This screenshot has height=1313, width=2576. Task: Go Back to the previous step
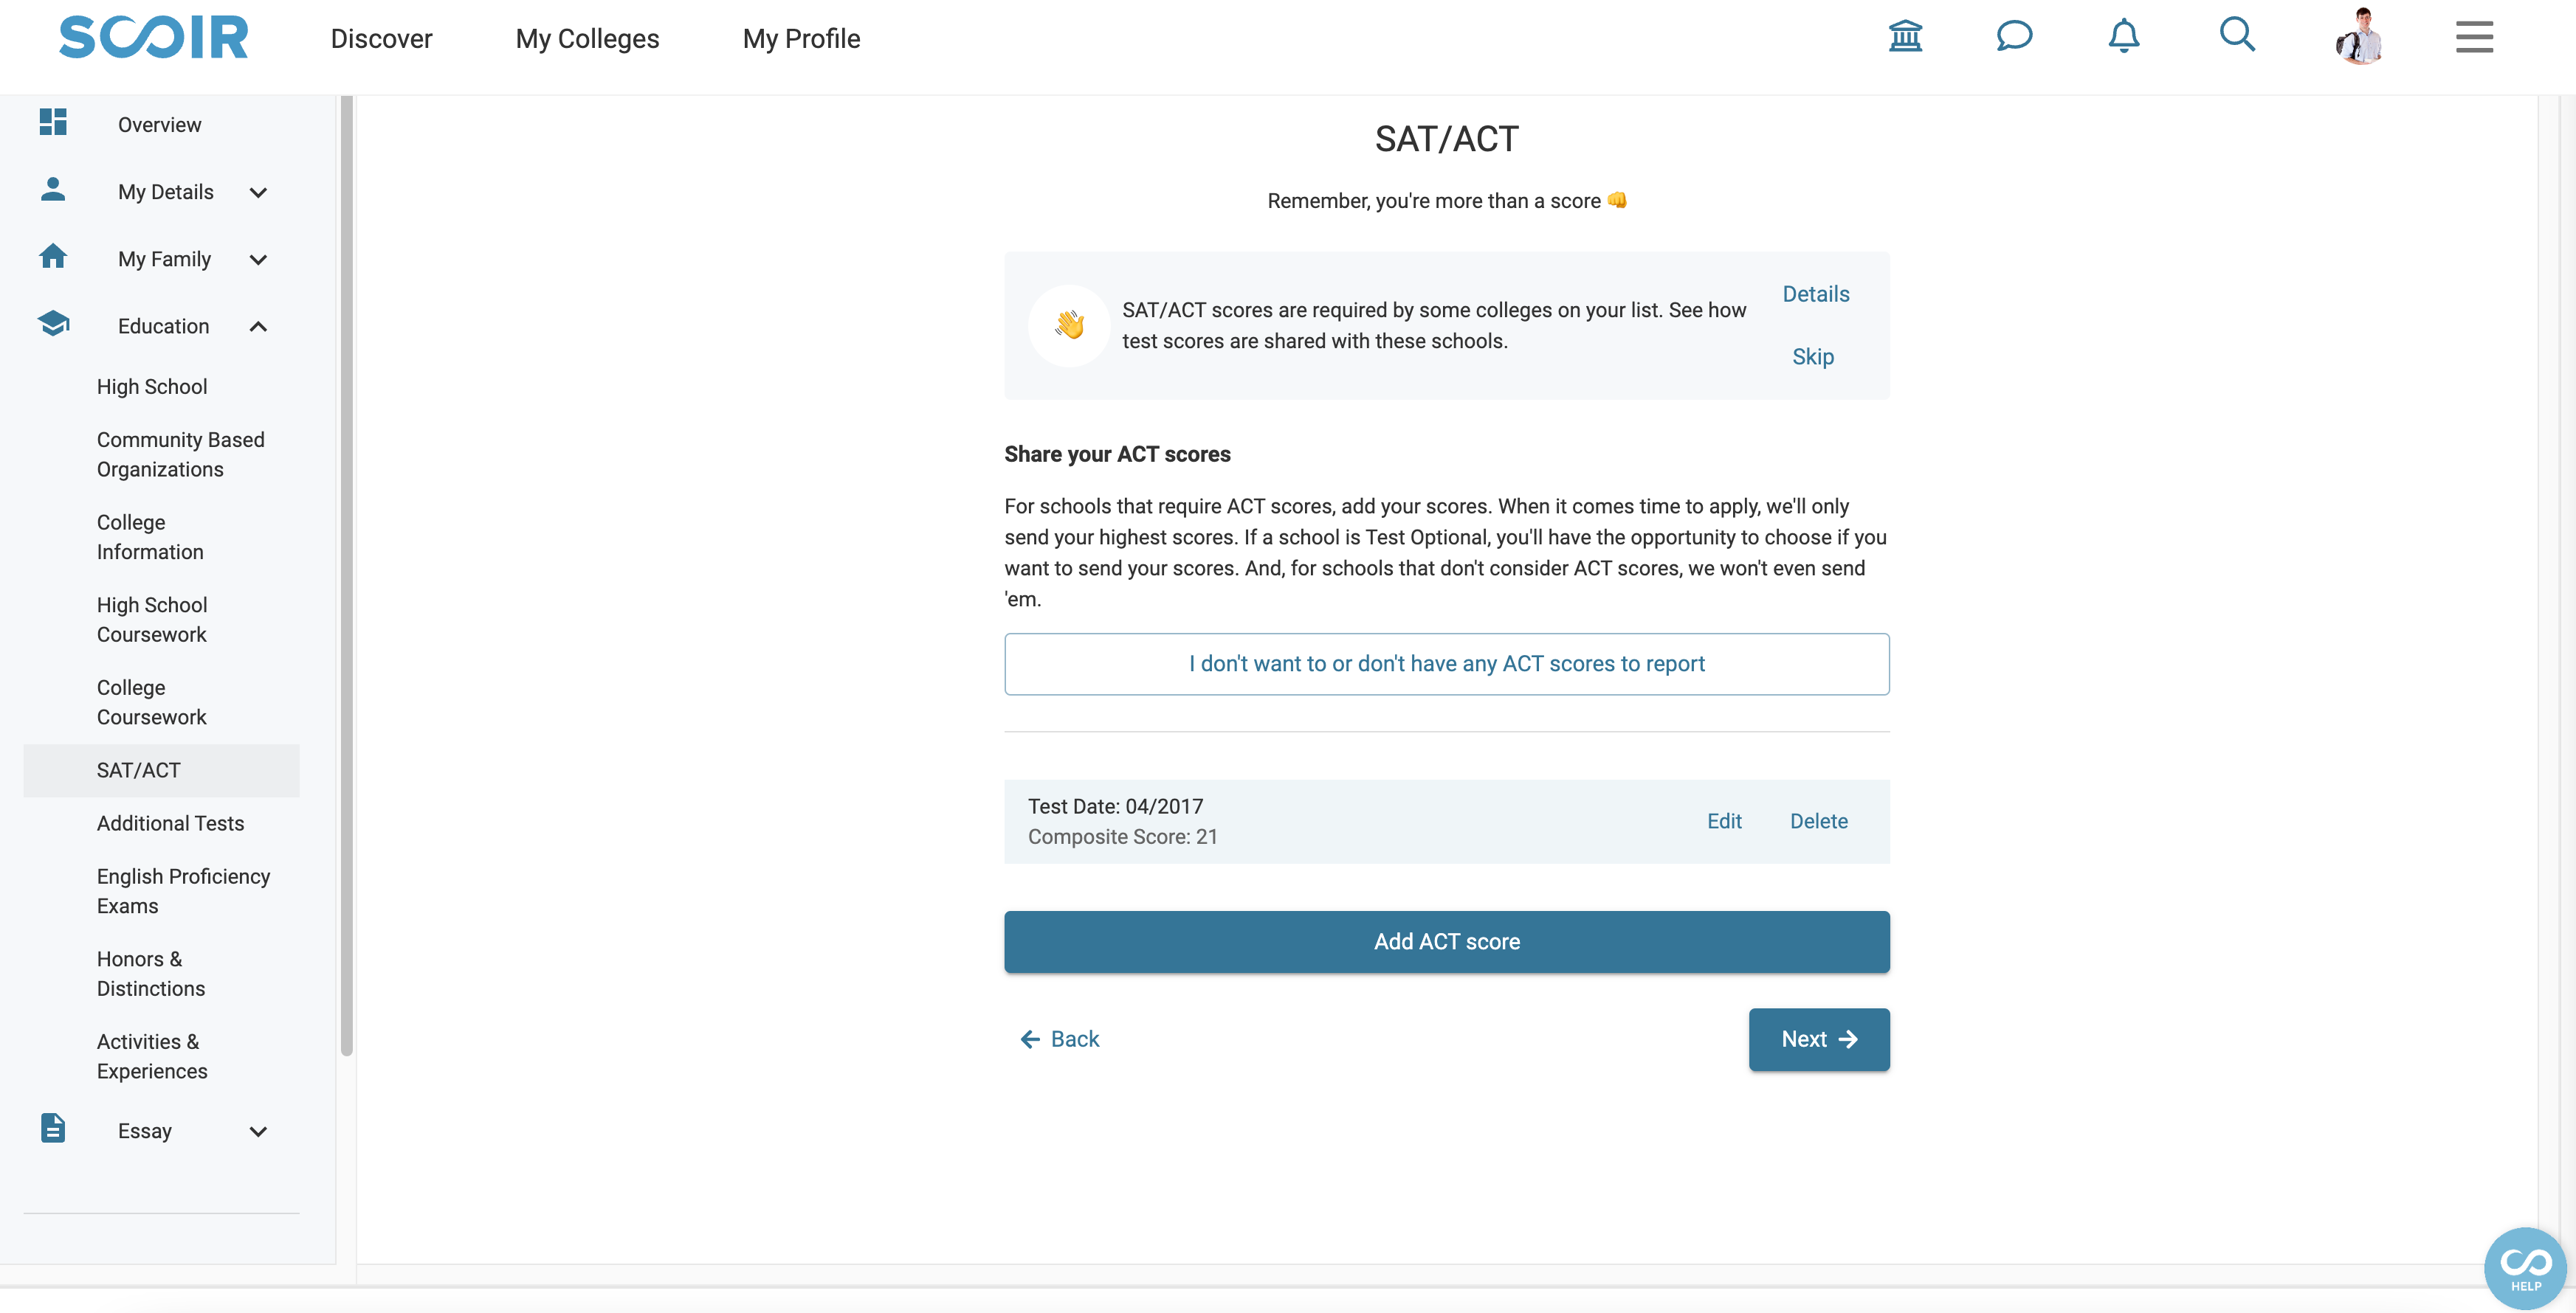(x=1059, y=1039)
